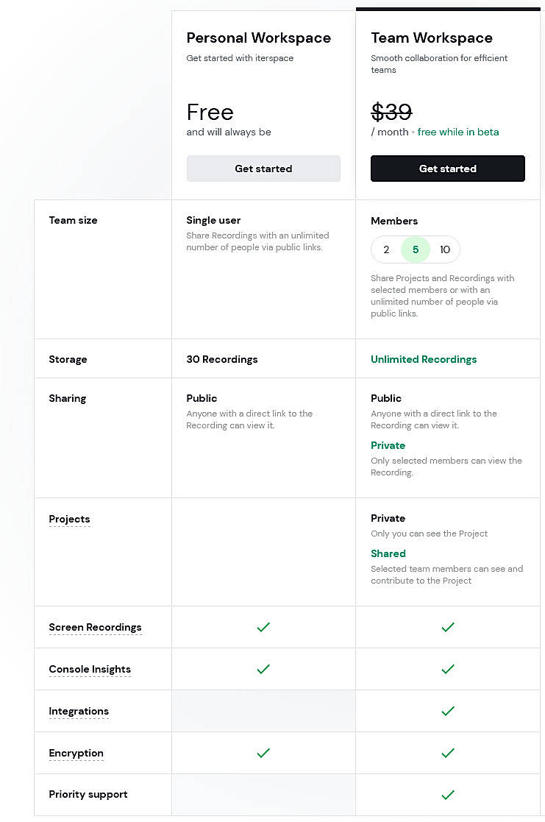Click Get started under Team Workspace
Viewport: 545px width, 822px height.
click(x=448, y=169)
